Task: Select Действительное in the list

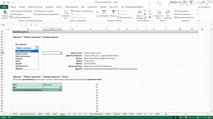Action: pos(27,56)
